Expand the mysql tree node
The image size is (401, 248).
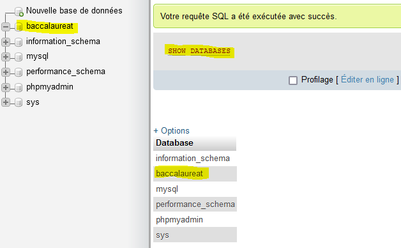6,57
